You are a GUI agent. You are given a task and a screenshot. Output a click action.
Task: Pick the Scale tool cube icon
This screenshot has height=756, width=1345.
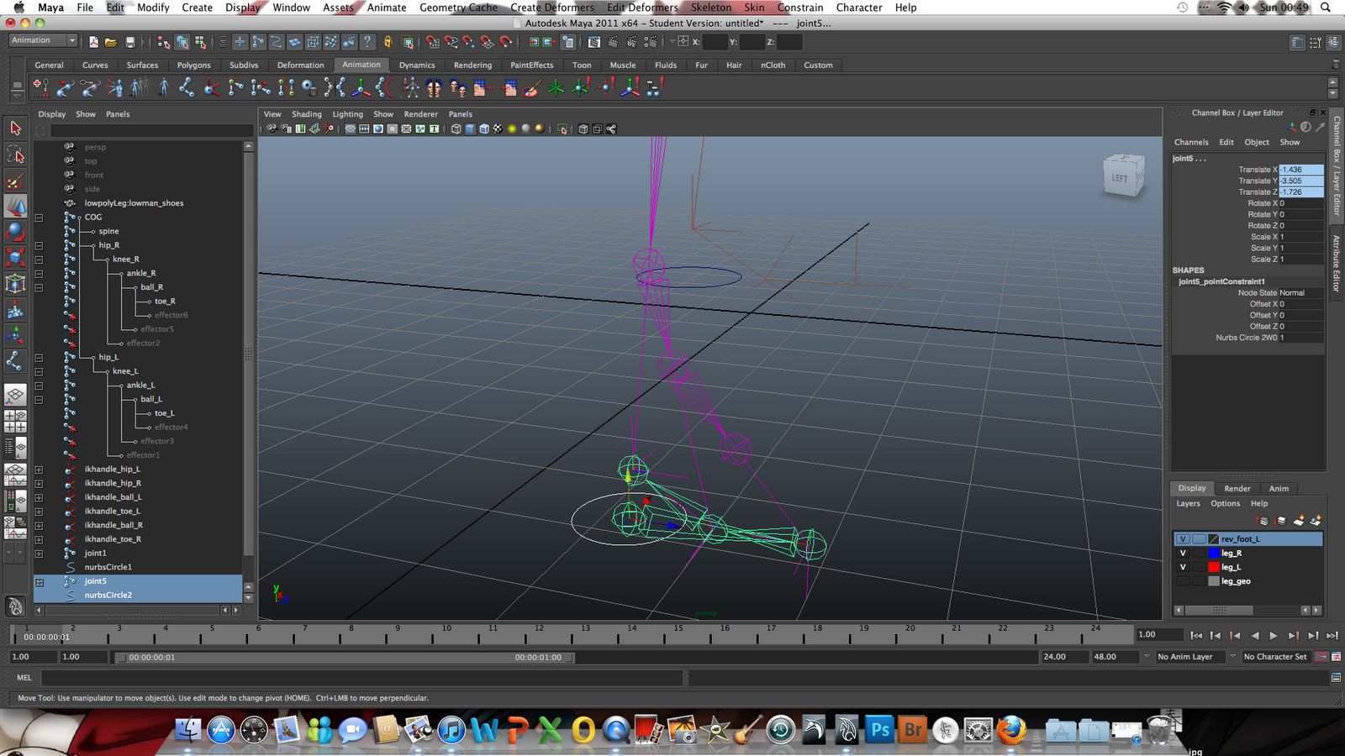pos(15,258)
